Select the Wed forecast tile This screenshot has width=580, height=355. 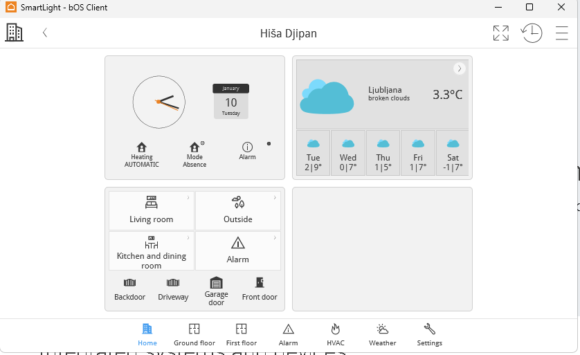(x=348, y=153)
